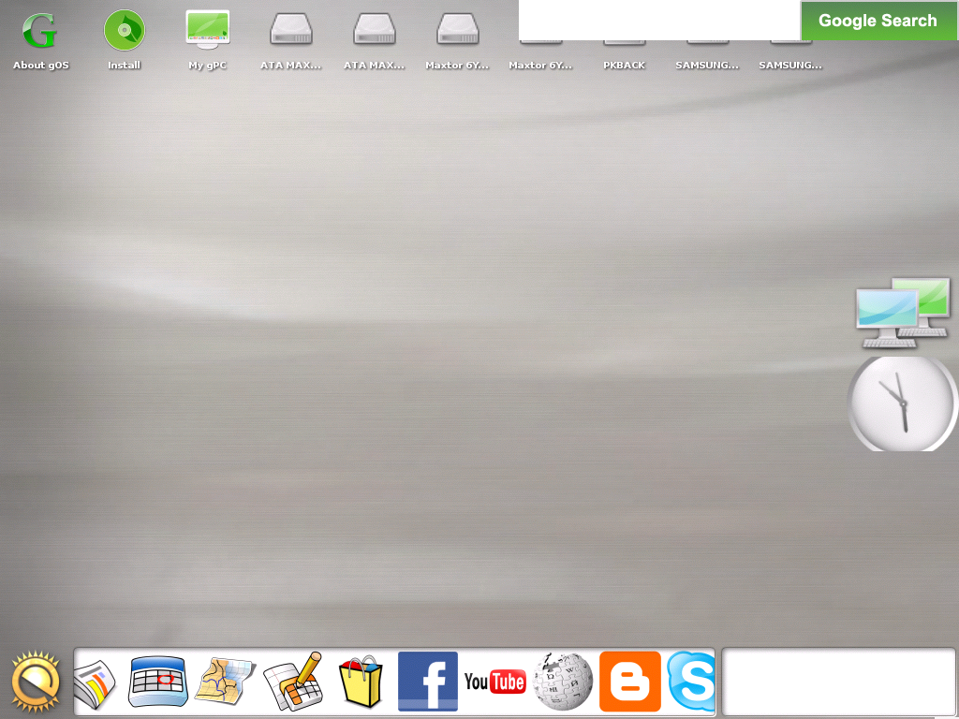Image resolution: width=959 pixels, height=719 pixels.
Task: Launch YouTube from the dock
Action: (x=494, y=682)
